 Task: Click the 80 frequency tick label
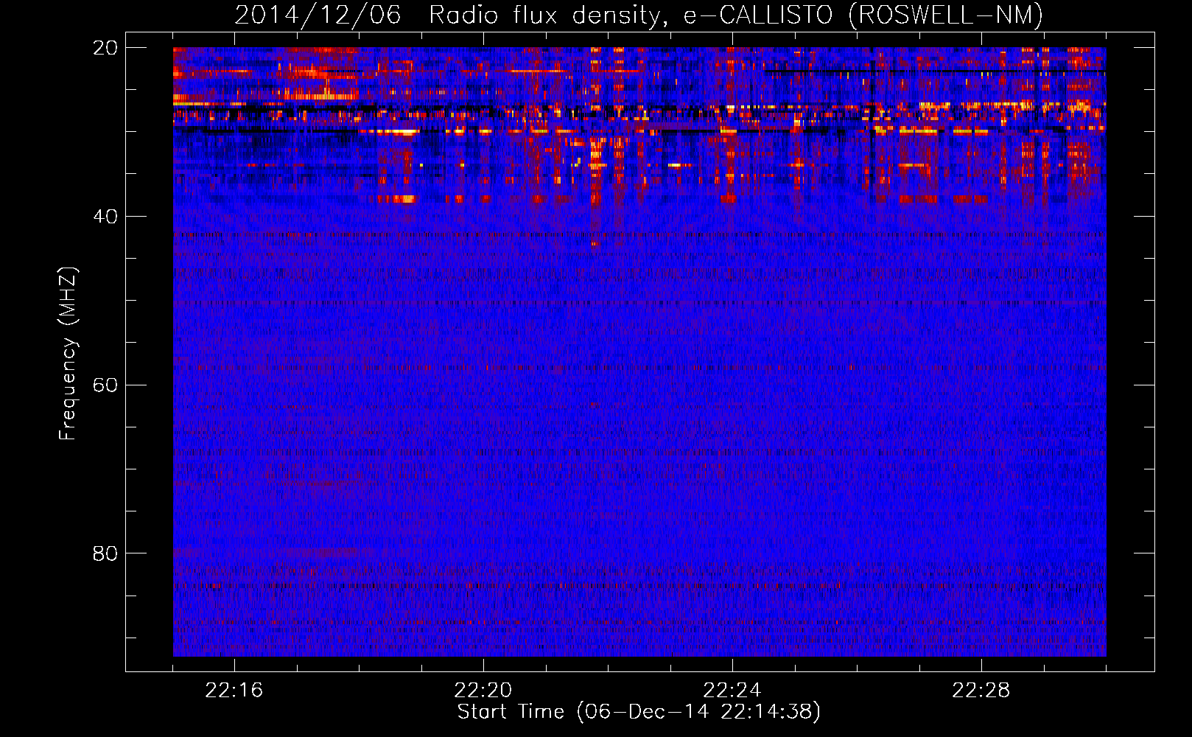point(105,553)
